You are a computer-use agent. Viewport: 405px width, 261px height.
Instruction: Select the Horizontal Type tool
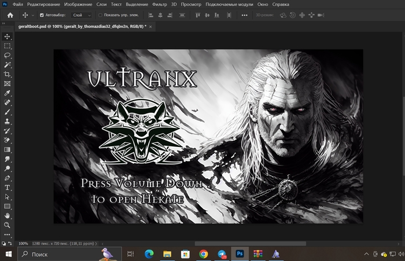coord(8,188)
